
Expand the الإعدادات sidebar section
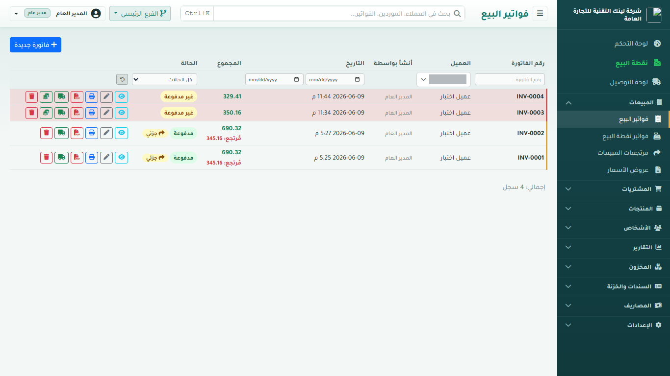point(614,325)
